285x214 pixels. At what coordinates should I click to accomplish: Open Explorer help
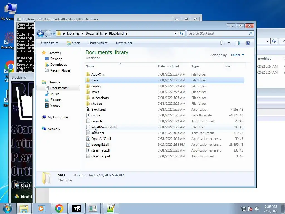click(248, 43)
